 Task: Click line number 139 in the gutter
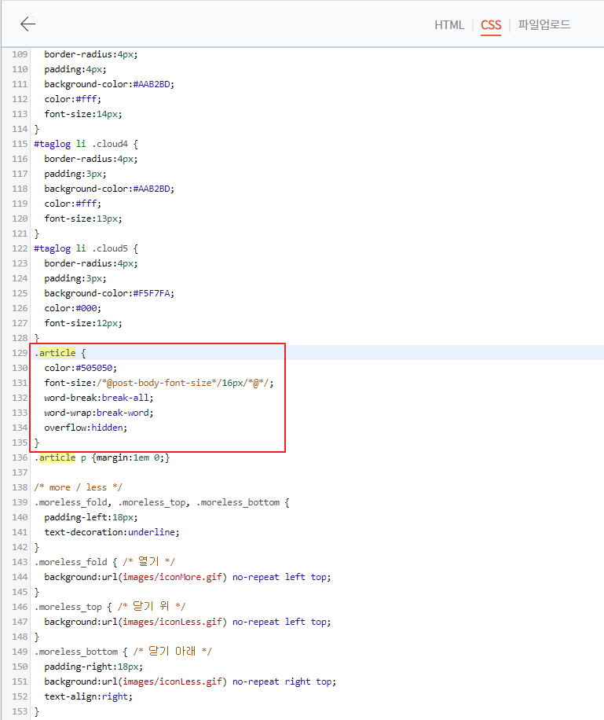20,502
